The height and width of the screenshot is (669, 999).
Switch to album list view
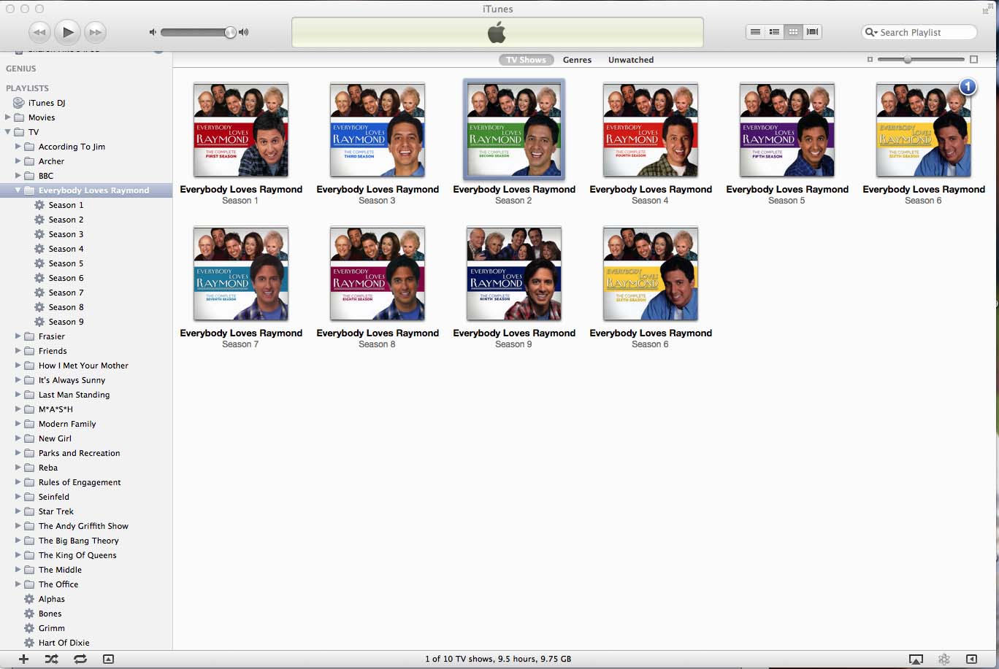point(774,32)
